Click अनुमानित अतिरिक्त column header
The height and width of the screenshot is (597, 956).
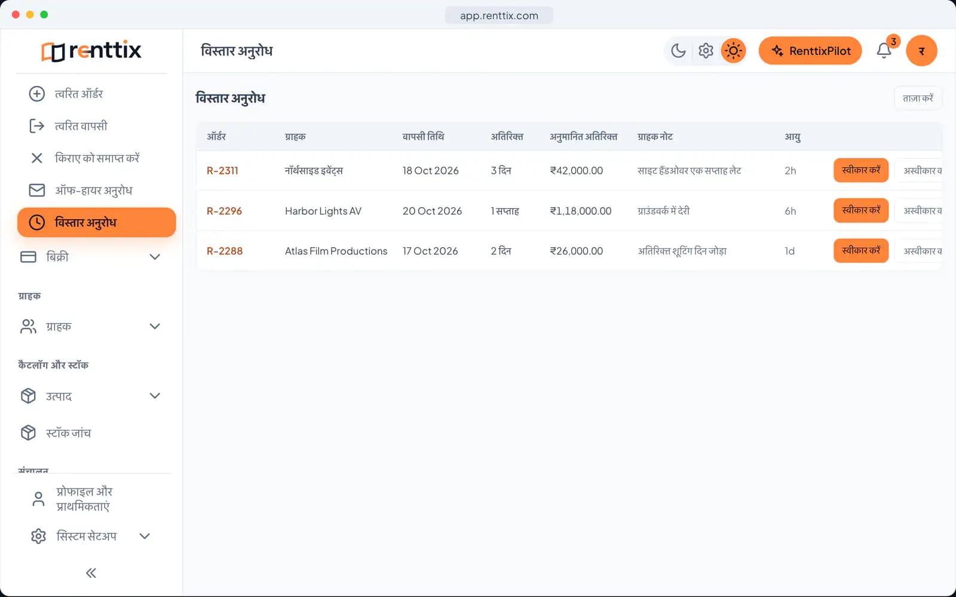[583, 137]
